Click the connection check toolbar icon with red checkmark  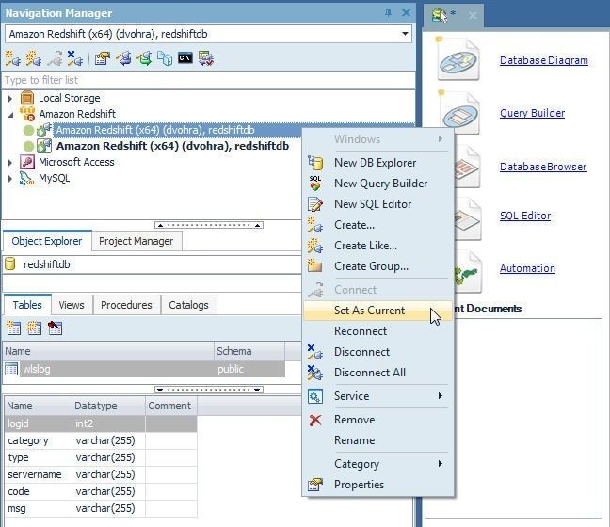(206, 58)
